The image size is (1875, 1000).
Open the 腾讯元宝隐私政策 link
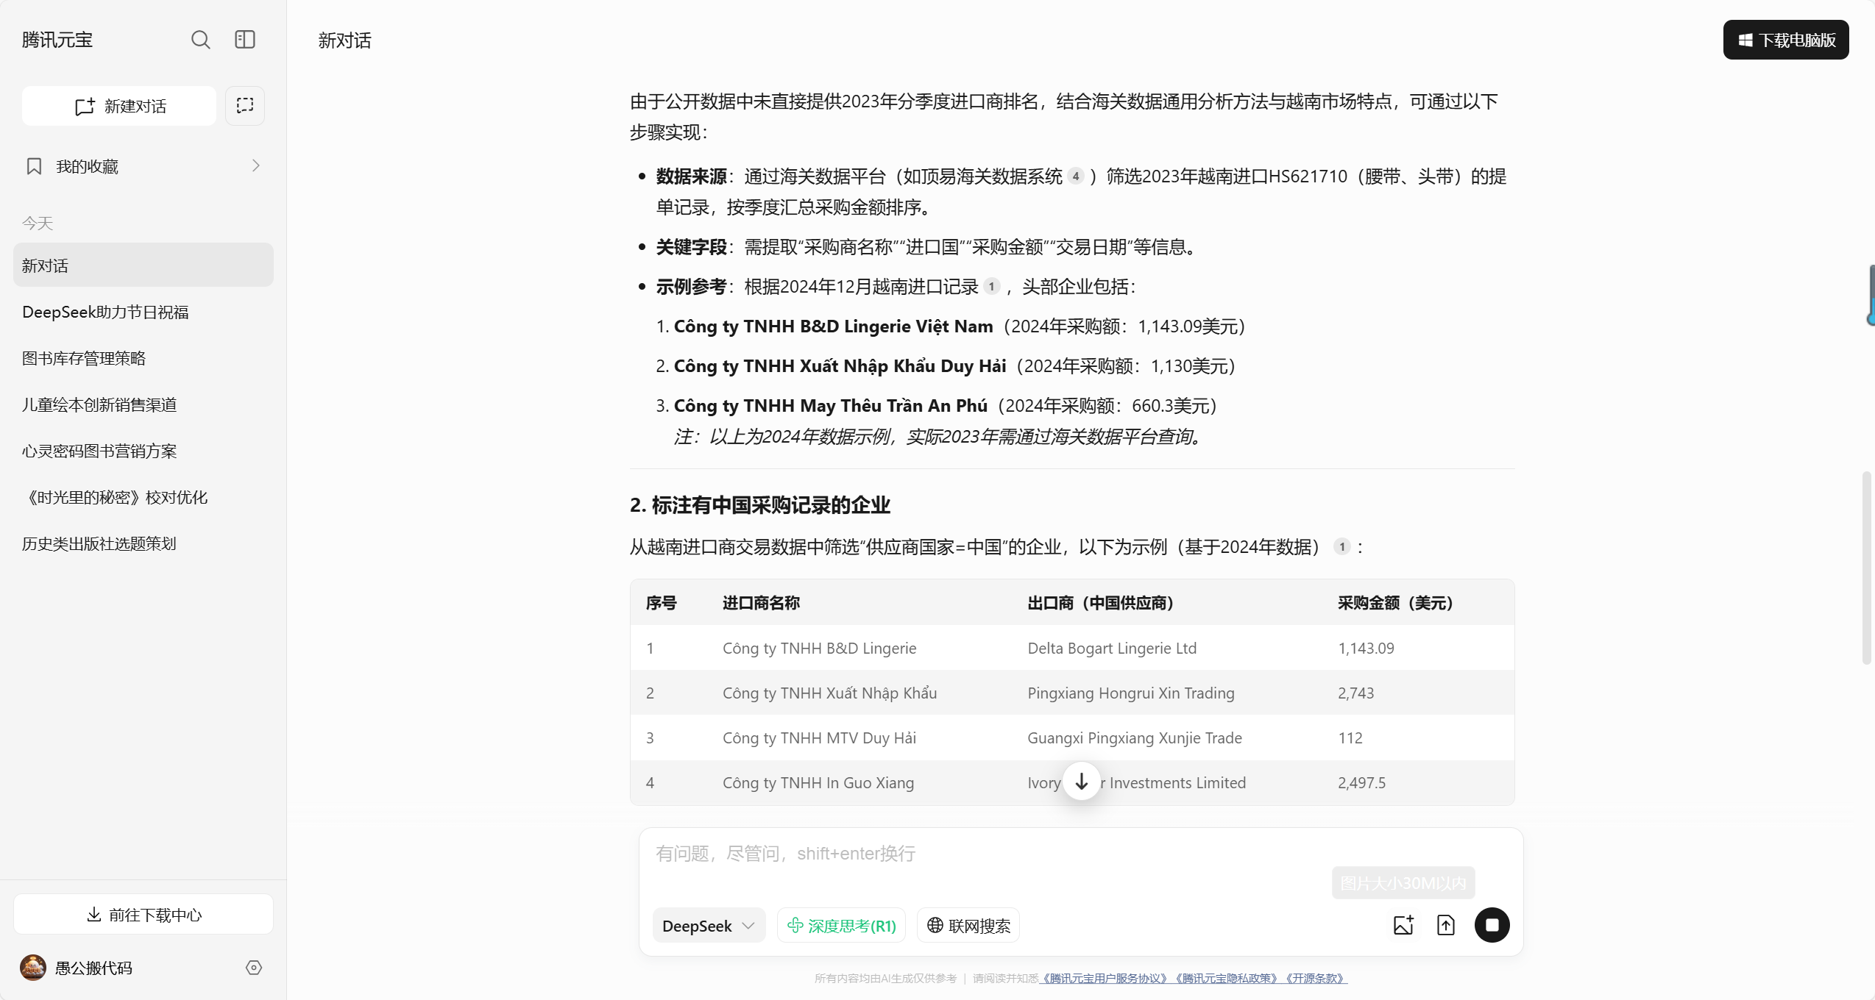[1225, 979]
